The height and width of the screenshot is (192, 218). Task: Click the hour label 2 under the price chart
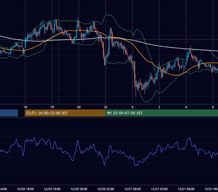pos(159,107)
